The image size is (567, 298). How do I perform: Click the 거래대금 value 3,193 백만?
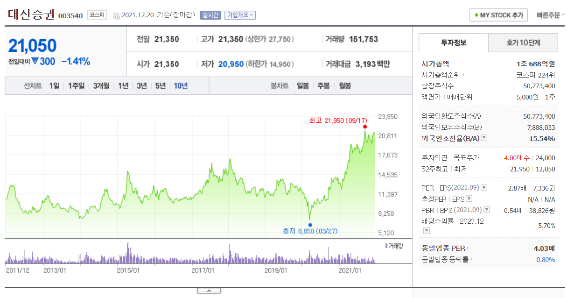click(x=373, y=64)
